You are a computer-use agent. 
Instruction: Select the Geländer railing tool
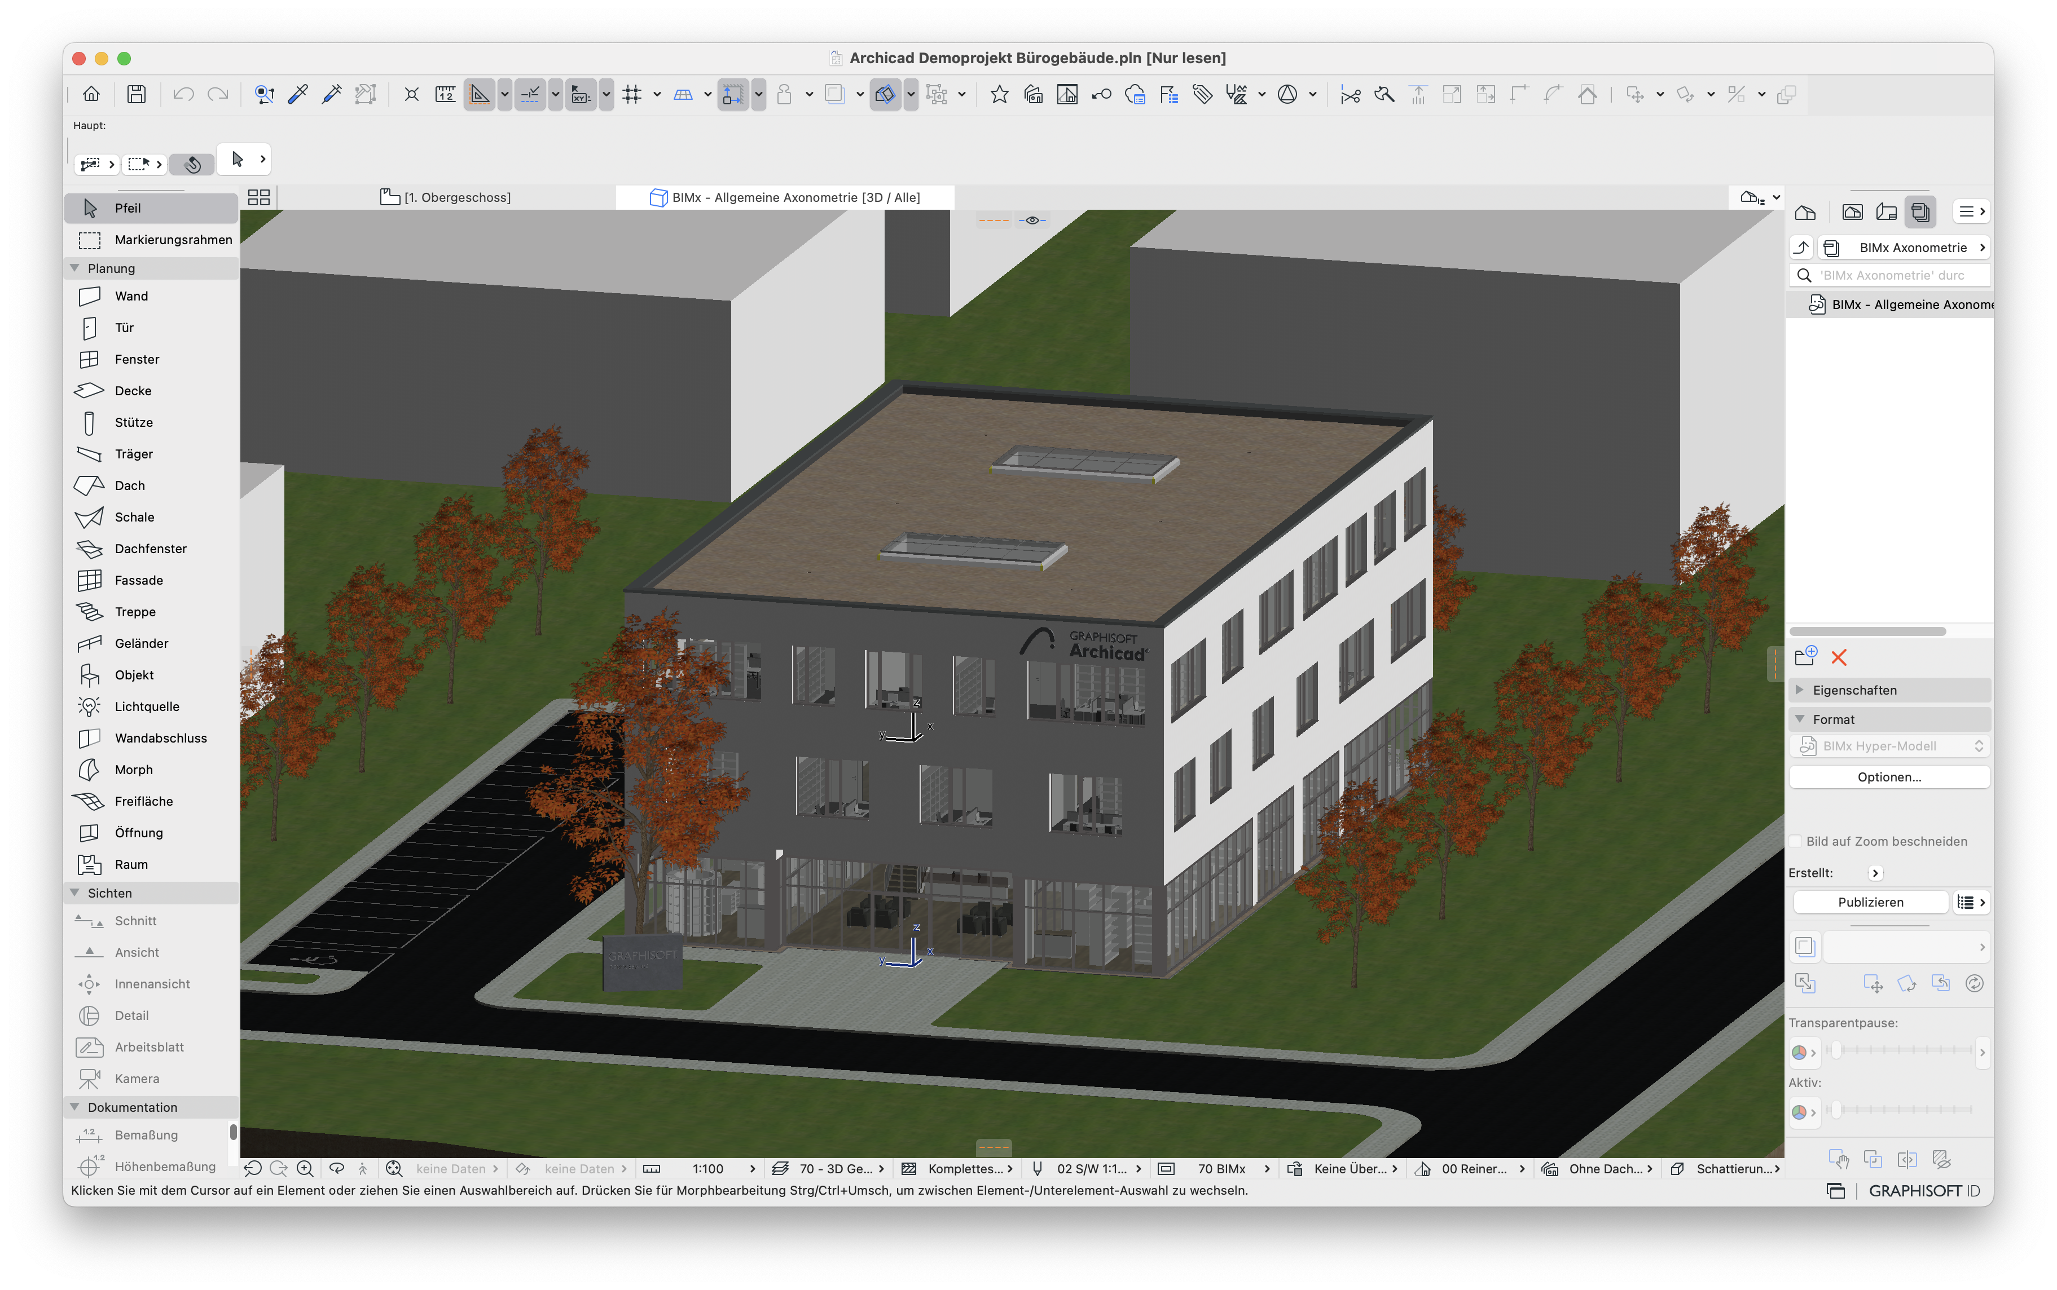coord(151,643)
